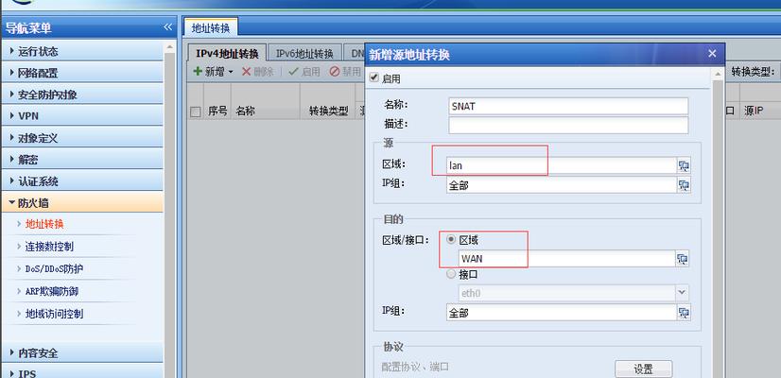
Task: Click the empty Description field
Action: tap(568, 125)
